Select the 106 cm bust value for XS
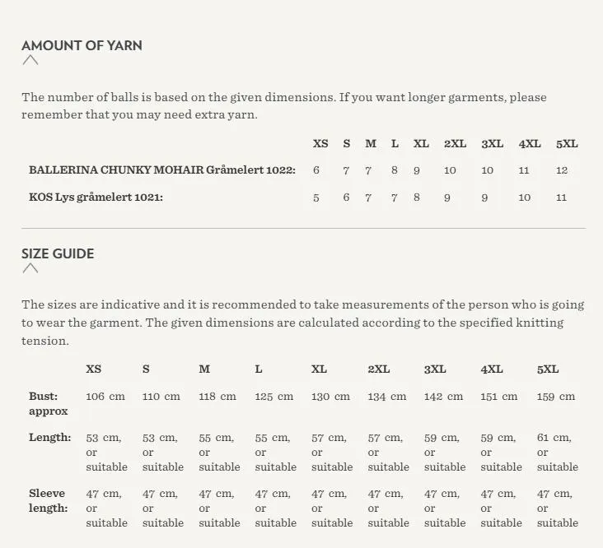The width and height of the screenshot is (603, 548). 105,397
